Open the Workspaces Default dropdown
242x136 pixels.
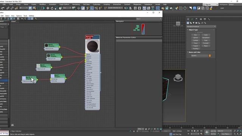pos(235,5)
